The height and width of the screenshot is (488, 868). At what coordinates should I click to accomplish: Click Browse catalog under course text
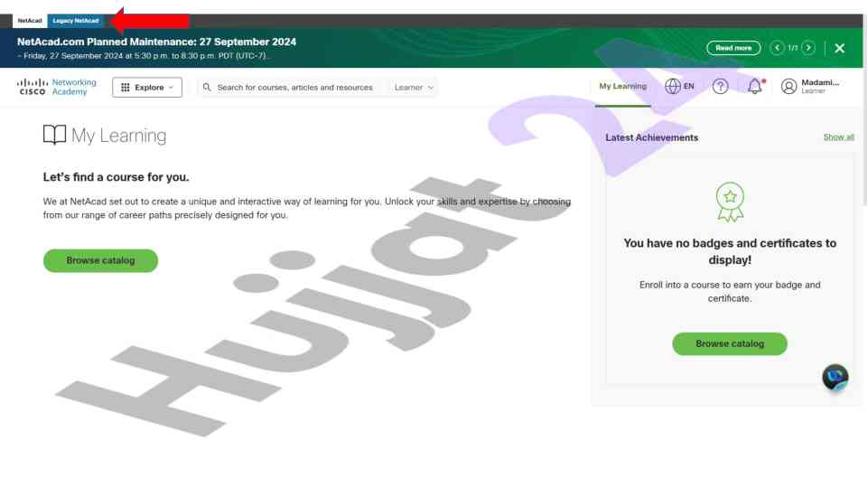coord(100,260)
